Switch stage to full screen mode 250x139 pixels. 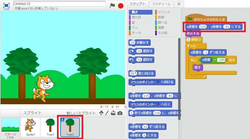(x=6, y=6)
